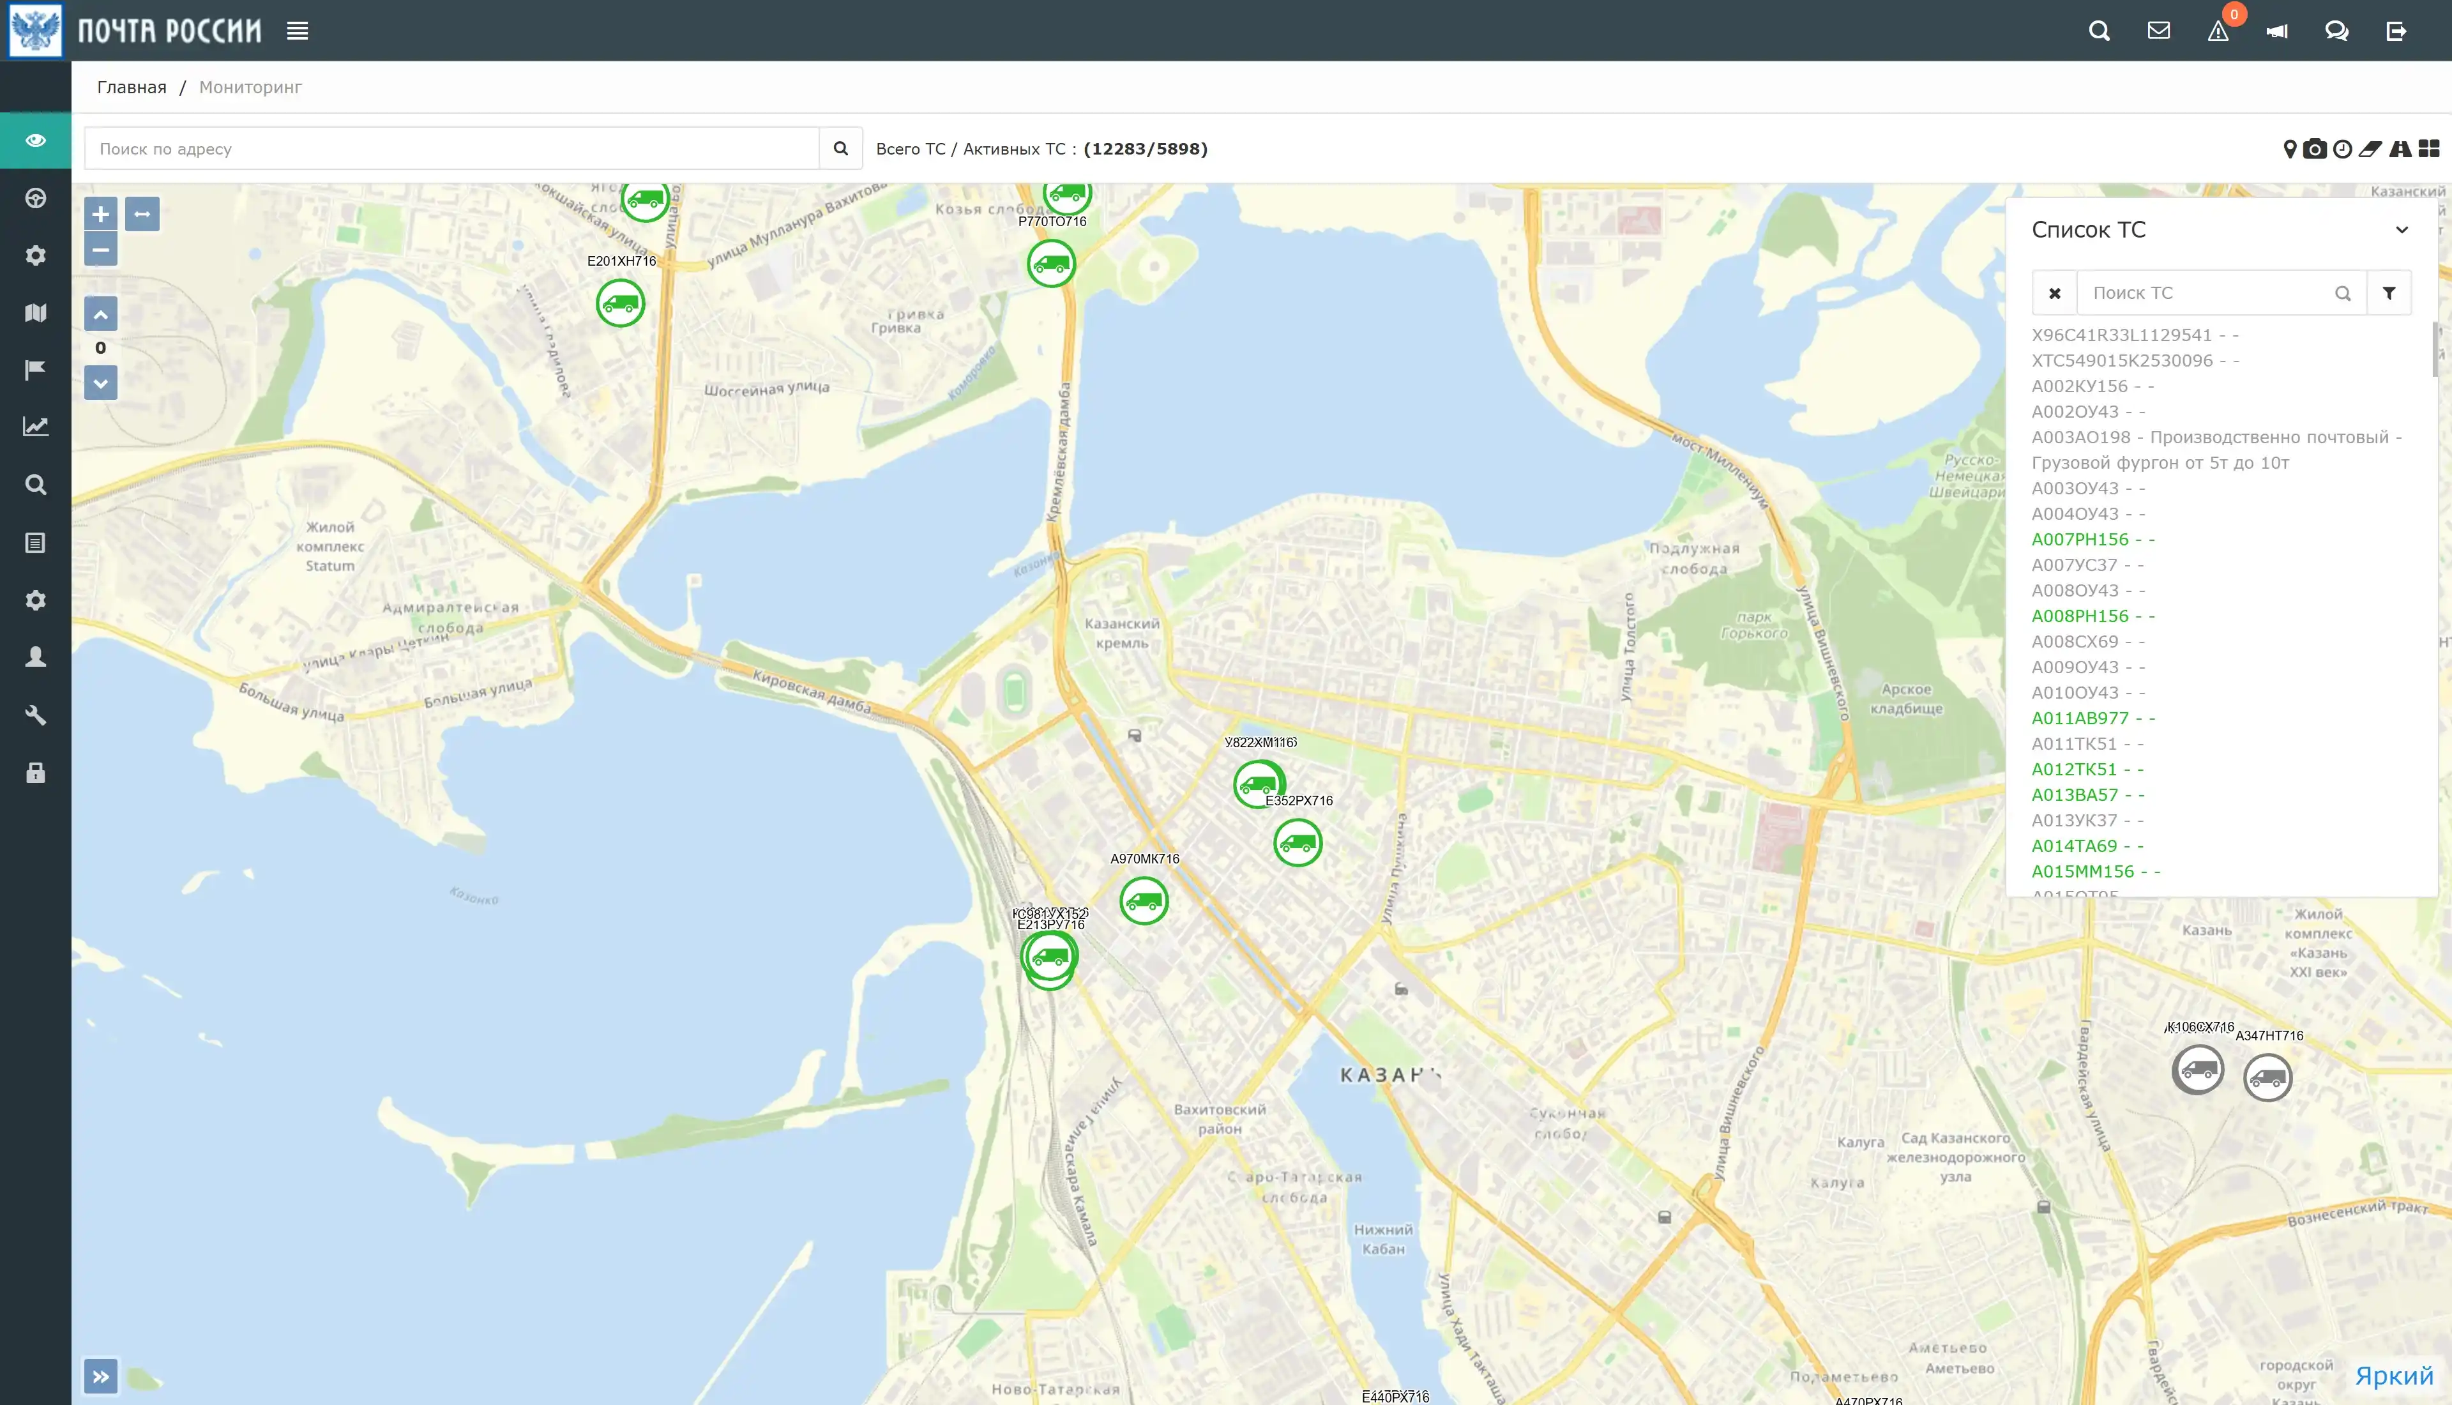Open the warning alerts triangle icon

click(x=2218, y=32)
